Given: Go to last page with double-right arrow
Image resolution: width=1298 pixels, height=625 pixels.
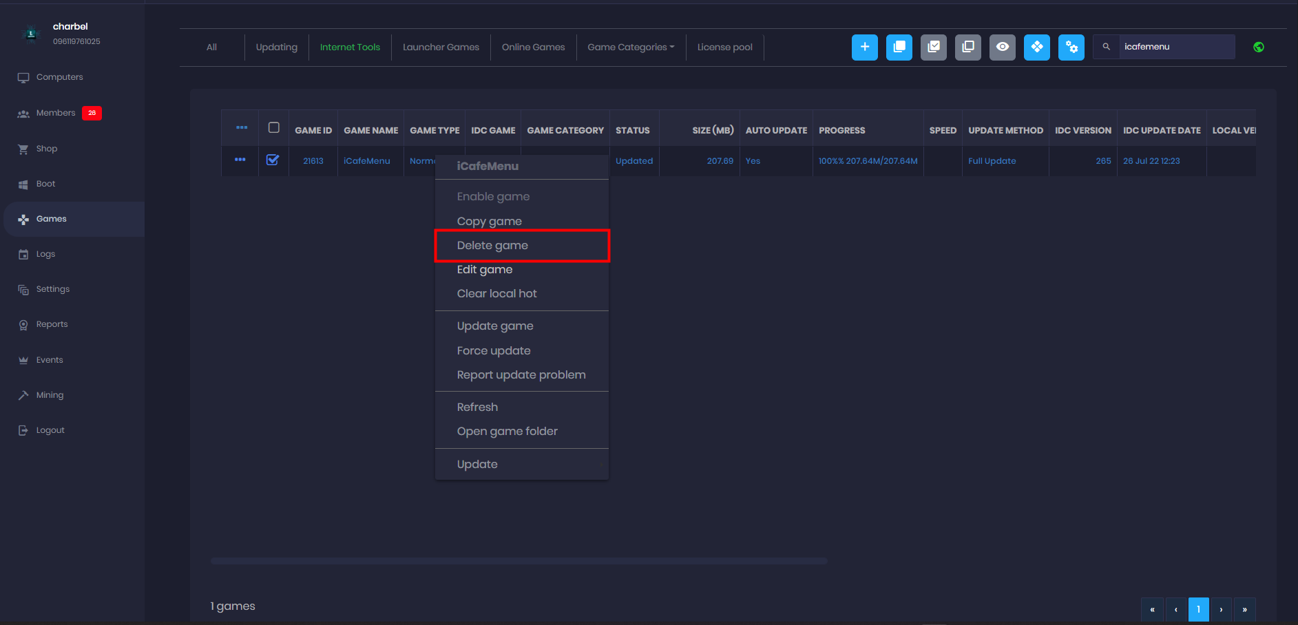Looking at the screenshot, I should click(1244, 609).
